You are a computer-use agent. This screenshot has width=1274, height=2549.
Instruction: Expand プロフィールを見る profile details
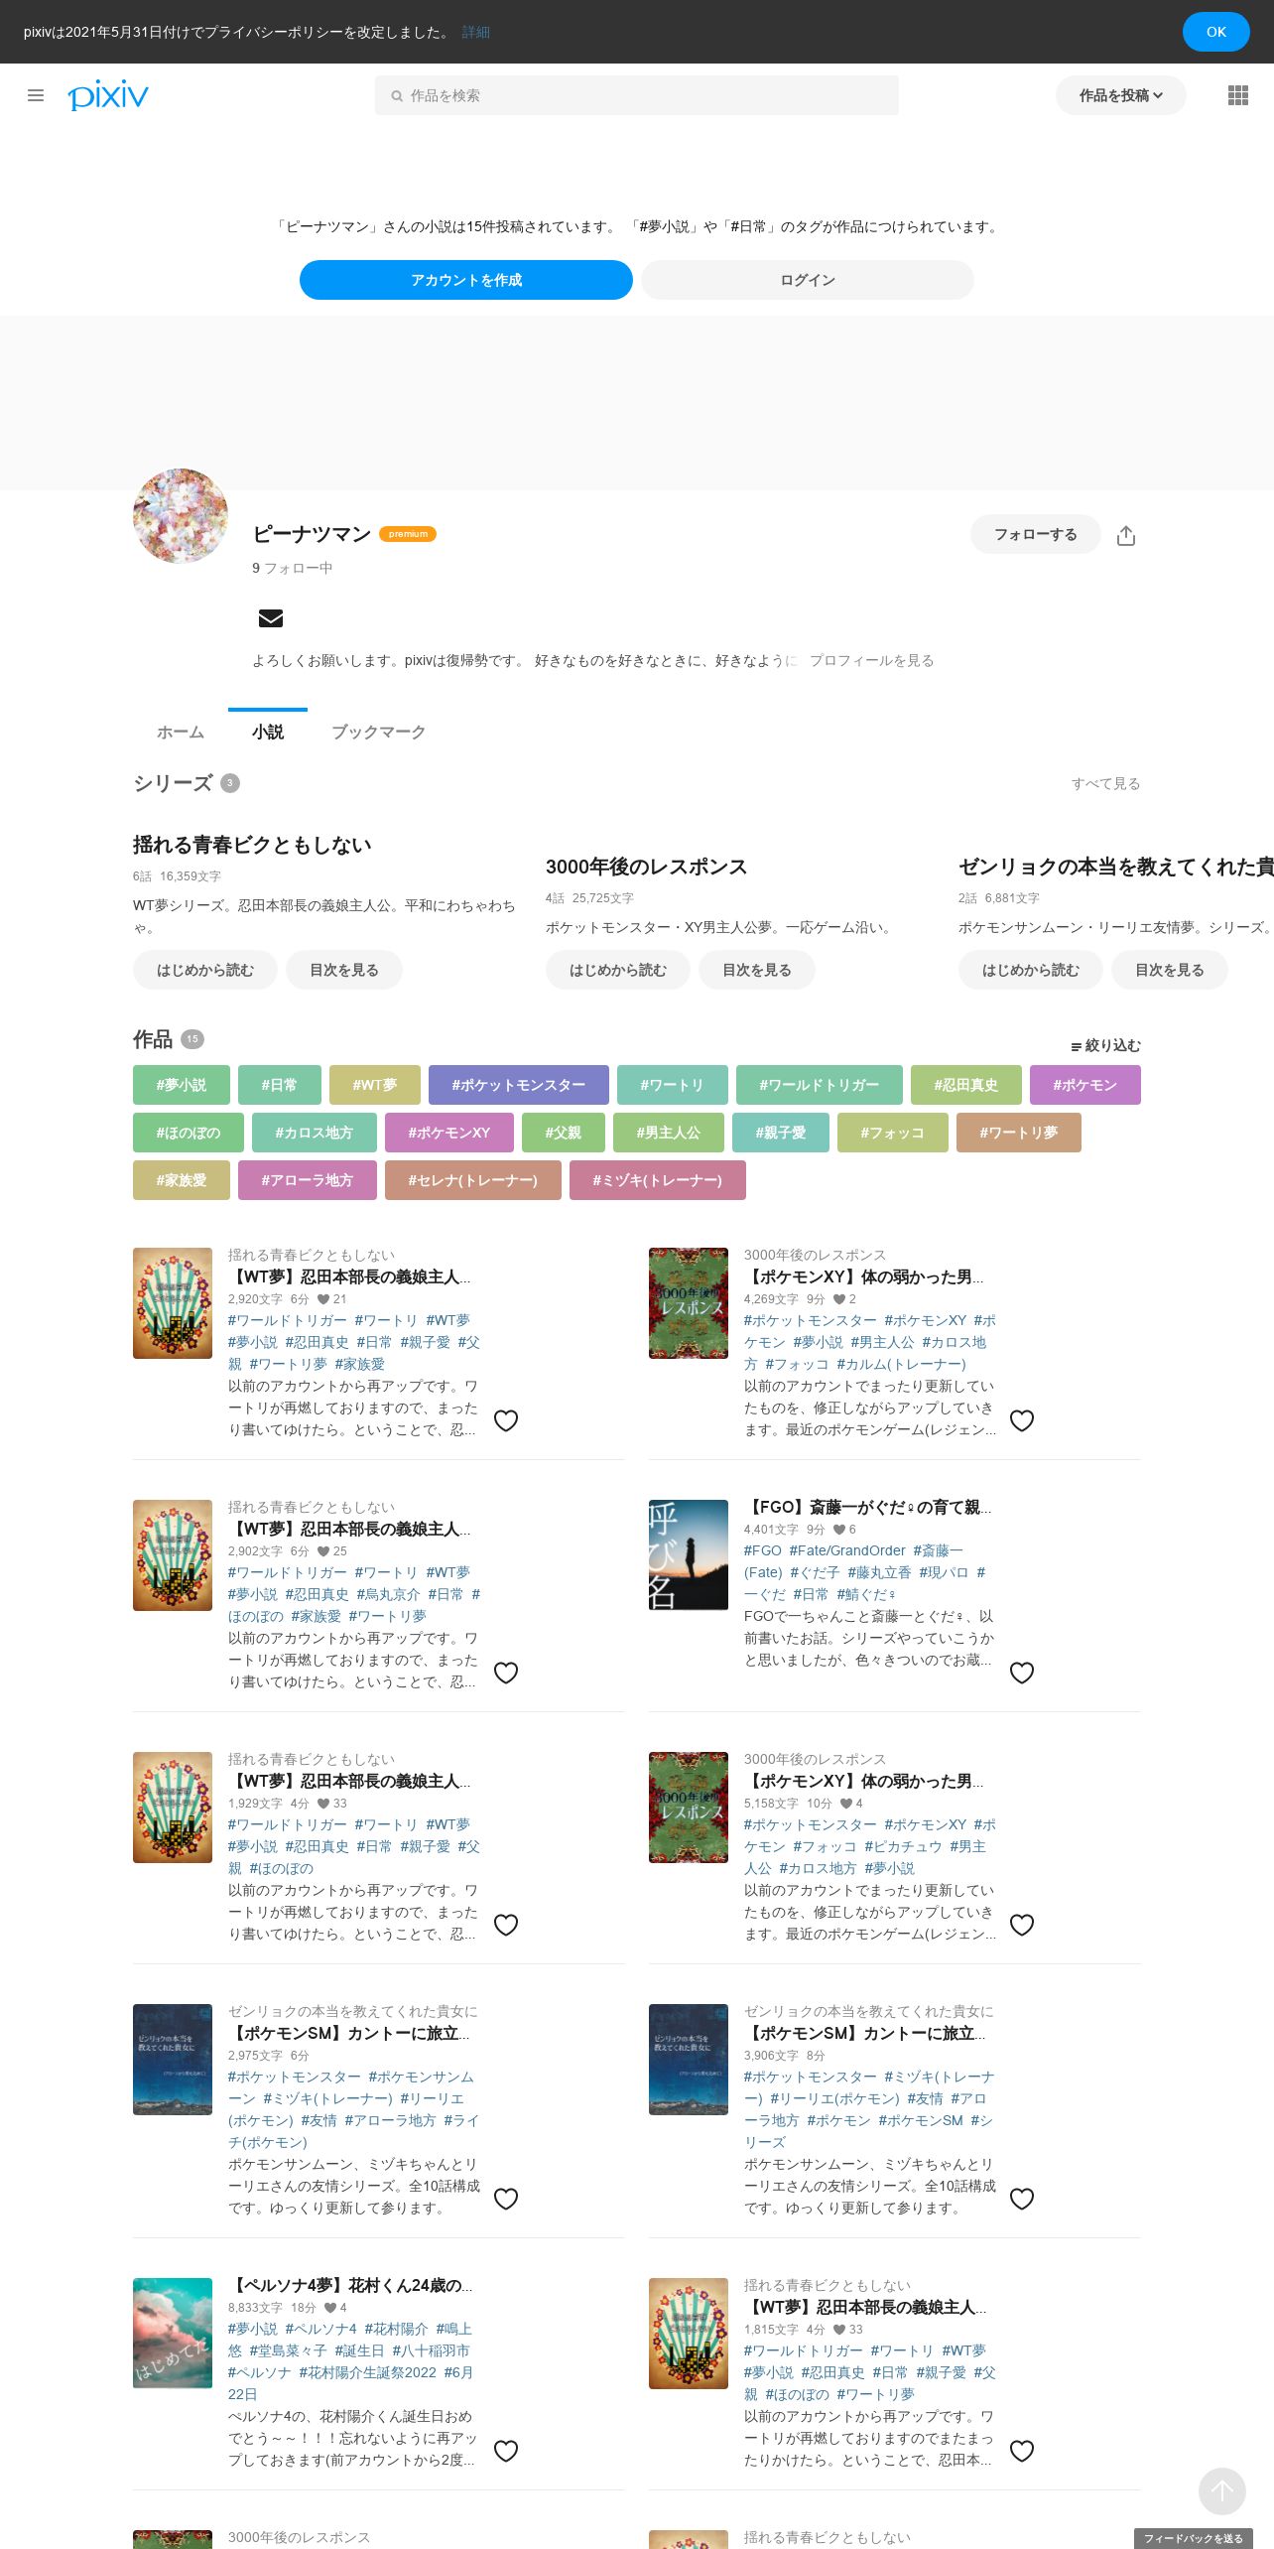click(871, 660)
